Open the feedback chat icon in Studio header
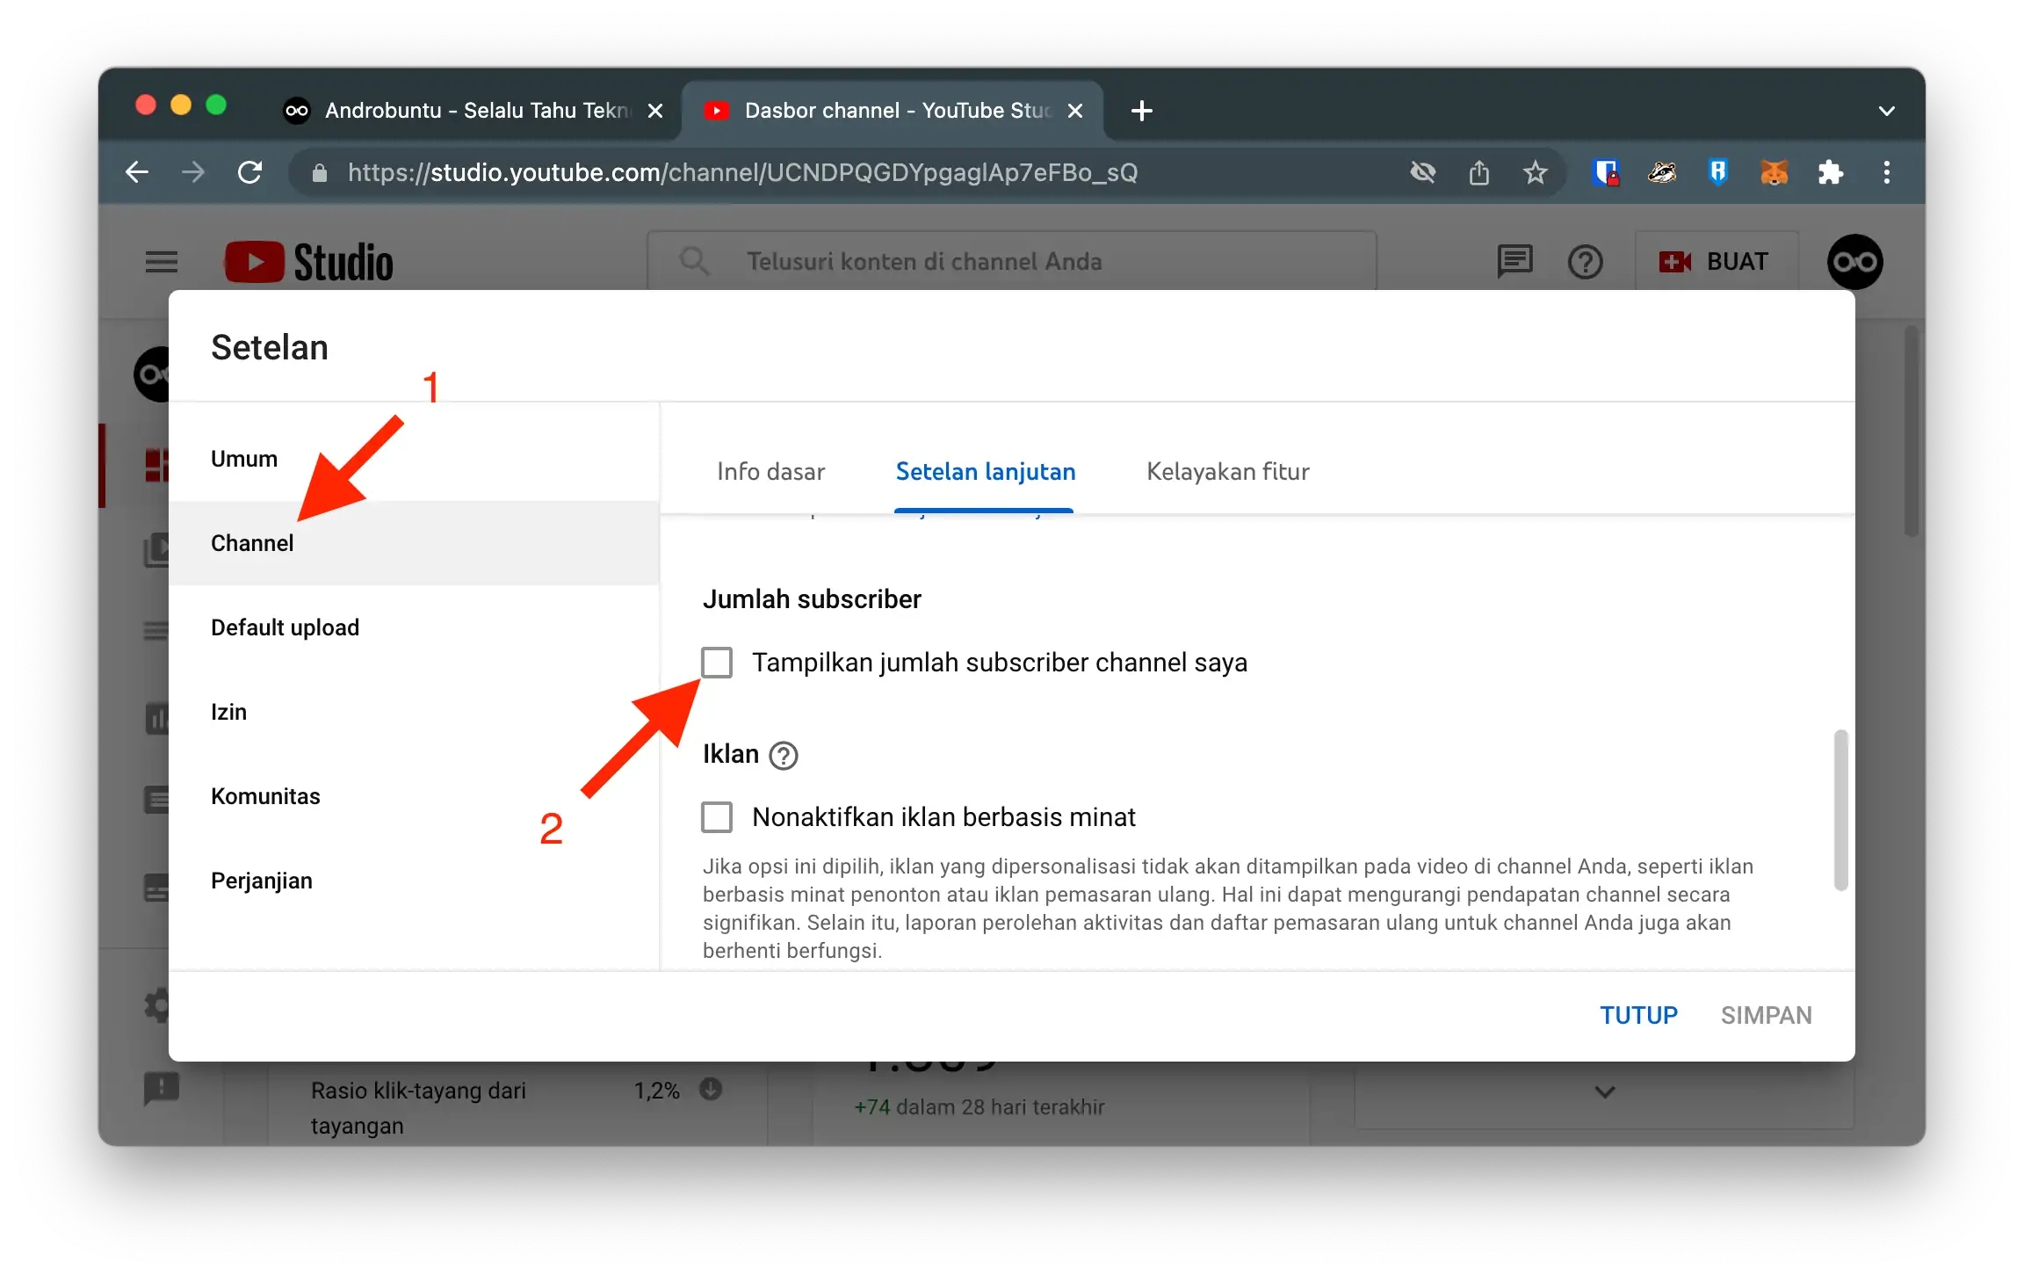This screenshot has height=1276, width=2024. [x=1514, y=261]
